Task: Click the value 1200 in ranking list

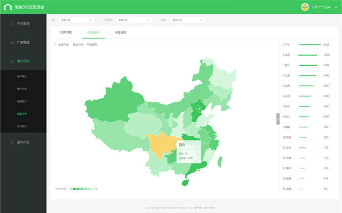Action: tap(326, 96)
